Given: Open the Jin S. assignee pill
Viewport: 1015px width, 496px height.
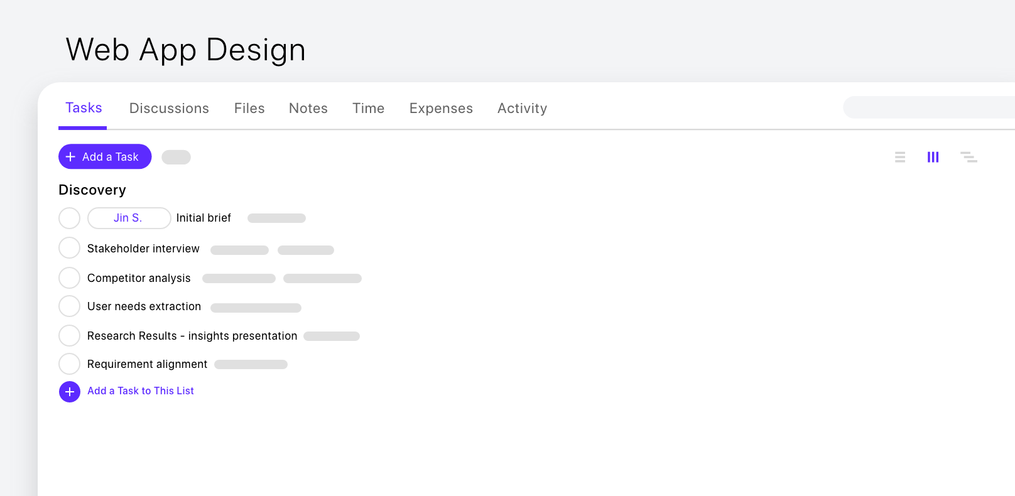Looking at the screenshot, I should [x=129, y=218].
